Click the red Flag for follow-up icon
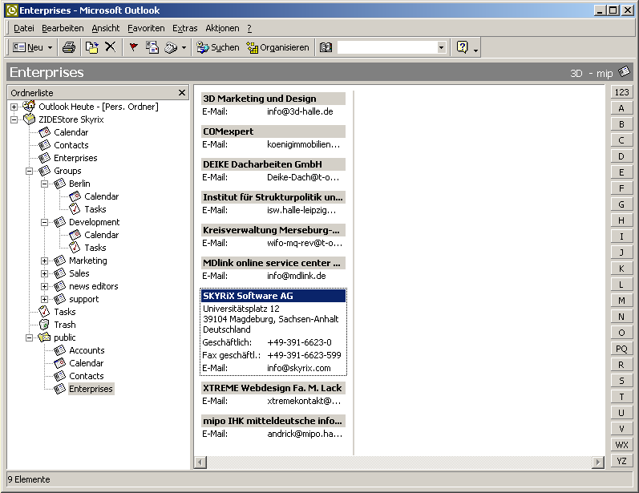 (133, 47)
